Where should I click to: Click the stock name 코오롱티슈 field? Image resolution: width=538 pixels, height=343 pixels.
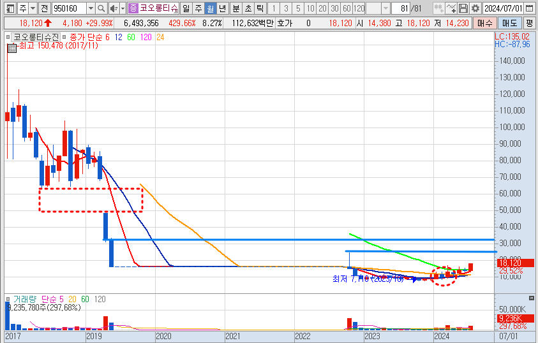159,8
